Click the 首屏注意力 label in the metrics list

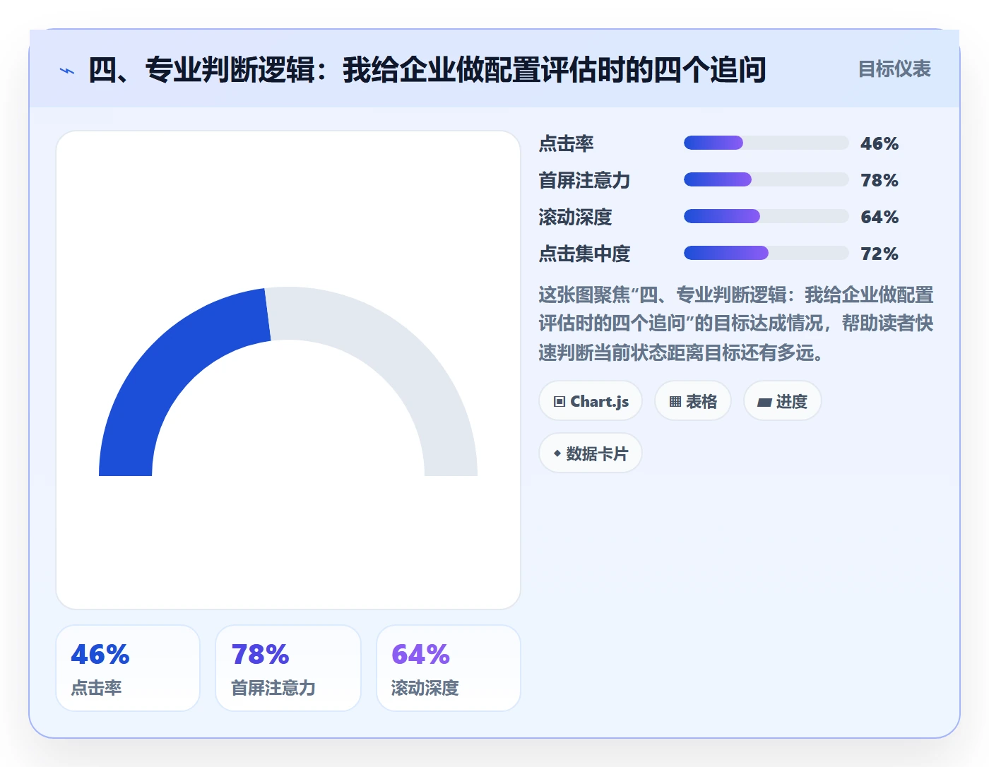pos(584,180)
